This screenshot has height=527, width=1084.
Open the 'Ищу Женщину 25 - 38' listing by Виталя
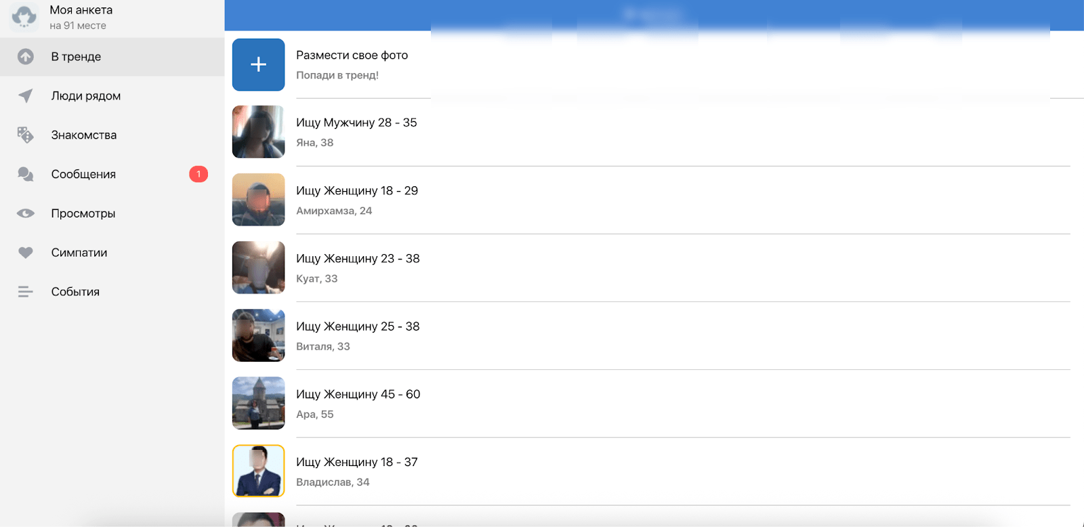tap(358, 326)
